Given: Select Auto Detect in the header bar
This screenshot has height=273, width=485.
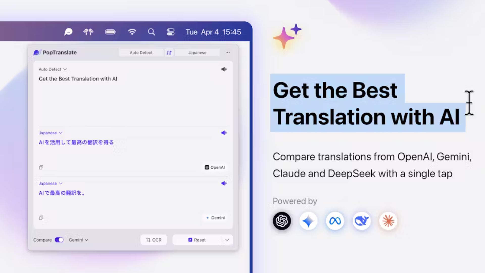Looking at the screenshot, I should coord(141,52).
